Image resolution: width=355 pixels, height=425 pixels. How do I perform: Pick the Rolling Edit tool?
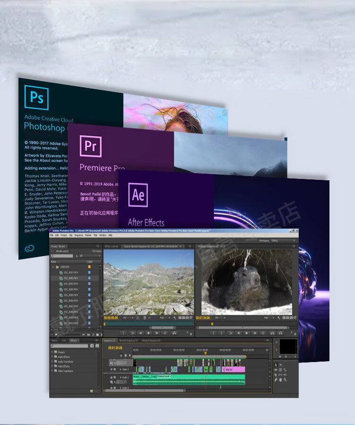281,370
